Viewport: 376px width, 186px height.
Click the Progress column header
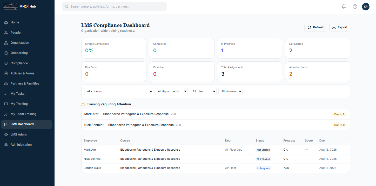point(289,140)
